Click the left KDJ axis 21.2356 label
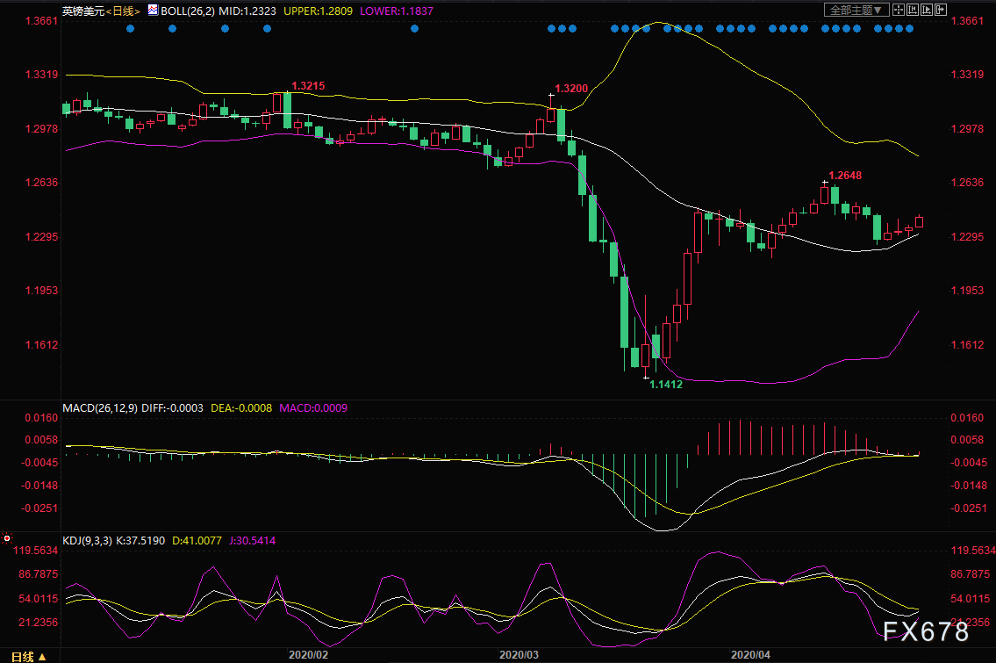 tap(38, 623)
